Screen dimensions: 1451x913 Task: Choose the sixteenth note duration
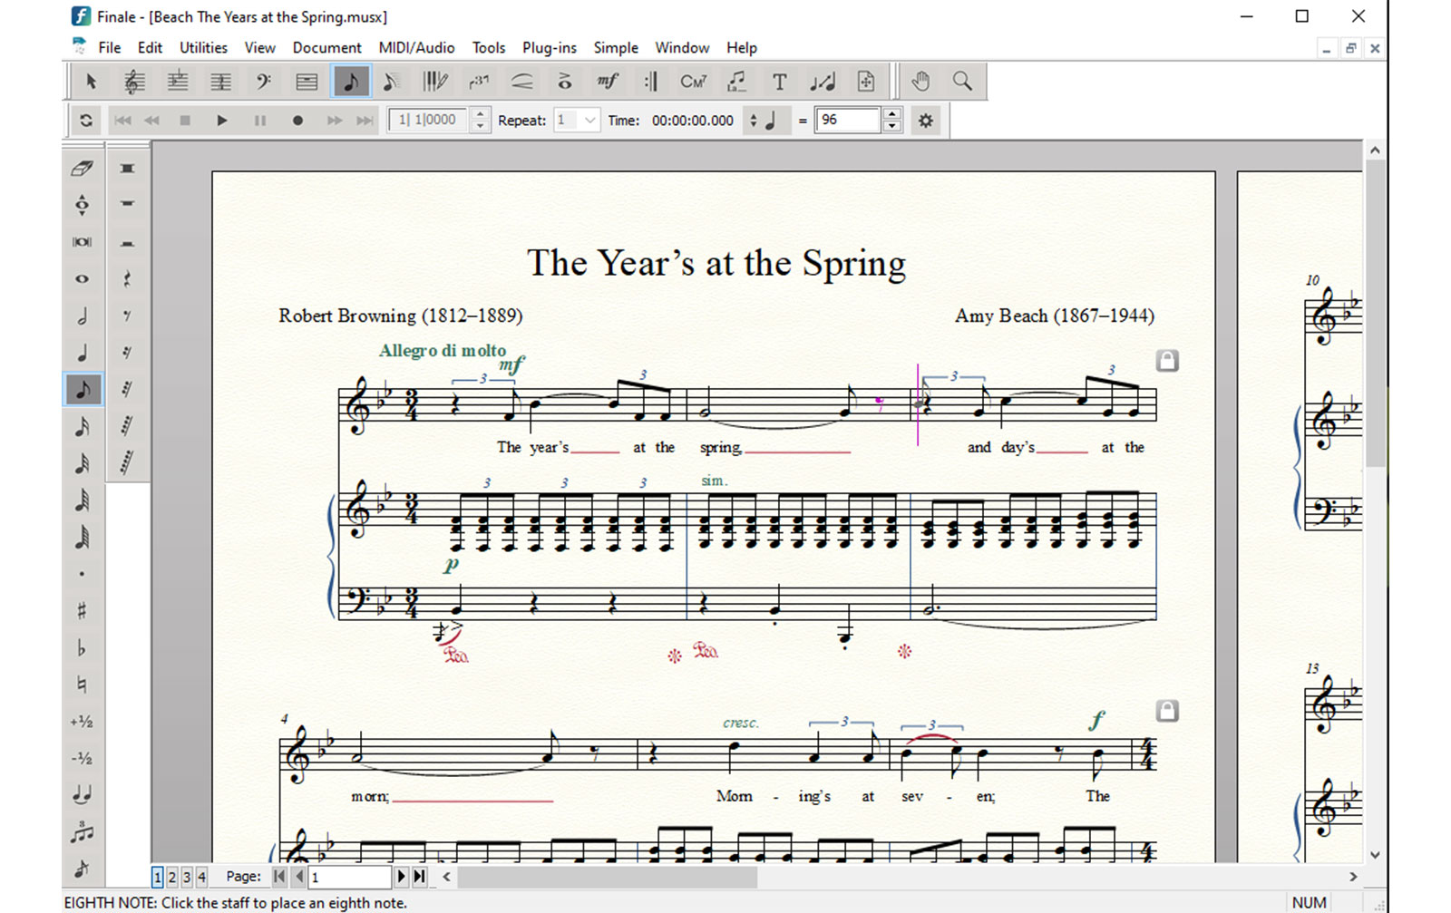(82, 427)
